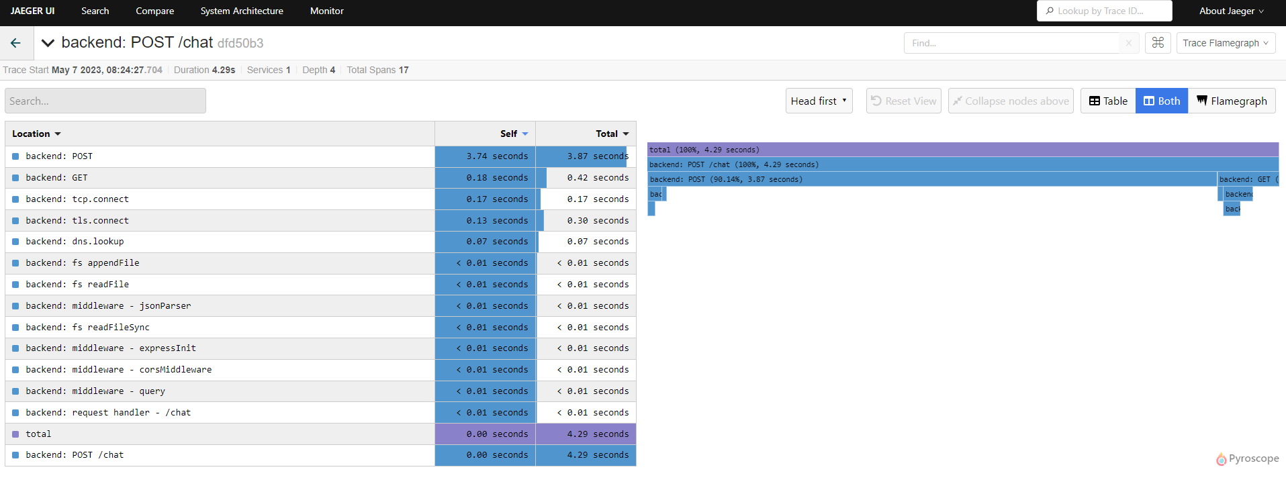
Task: Click purple color square of total row
Action: (x=15, y=434)
